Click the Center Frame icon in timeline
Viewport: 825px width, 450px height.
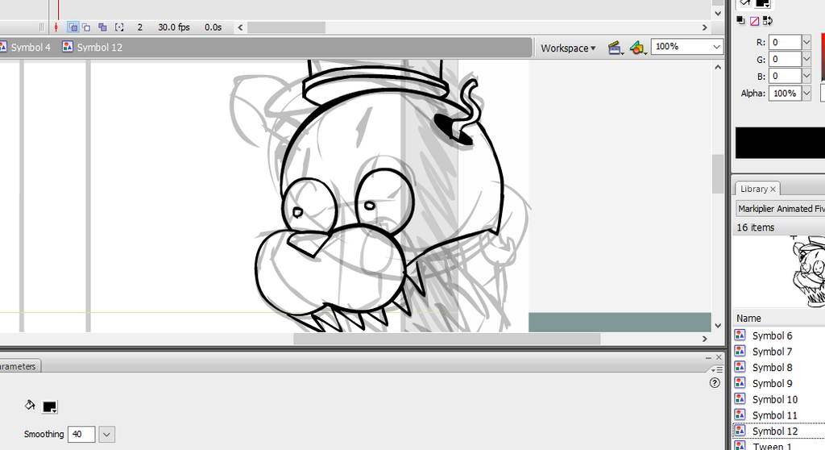tap(56, 27)
